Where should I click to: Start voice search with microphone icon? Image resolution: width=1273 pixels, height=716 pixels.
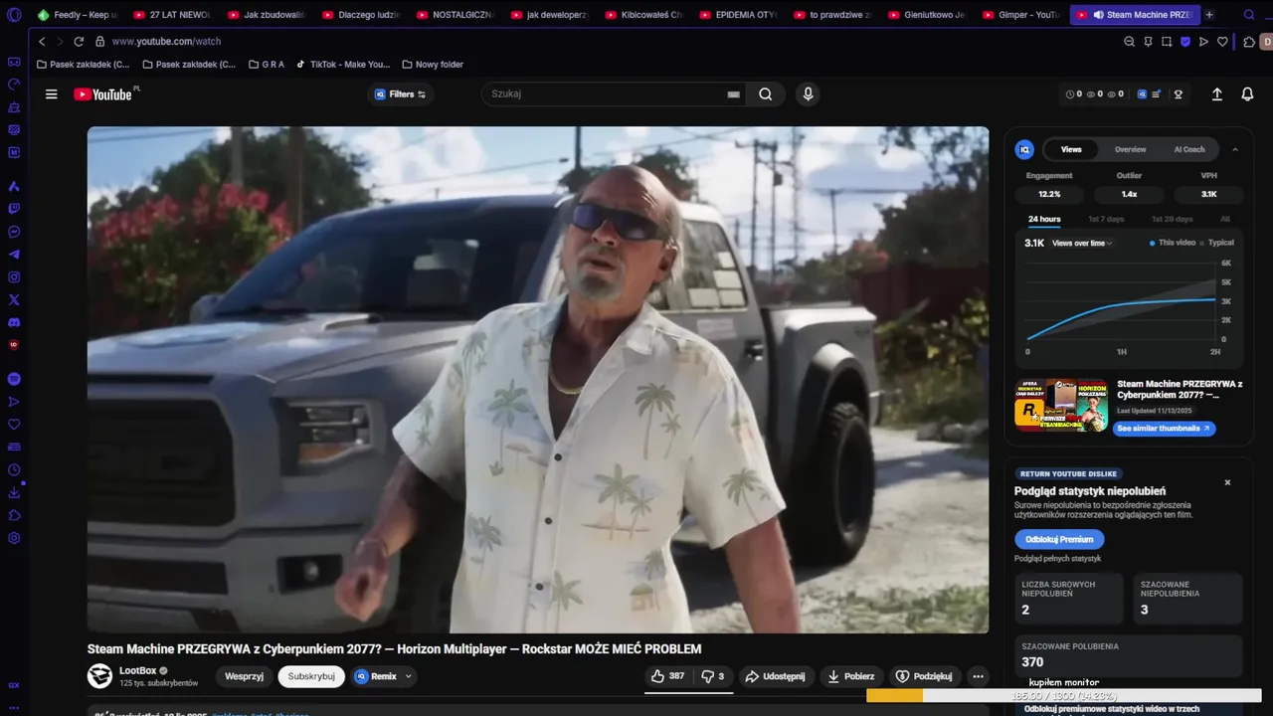[808, 94]
